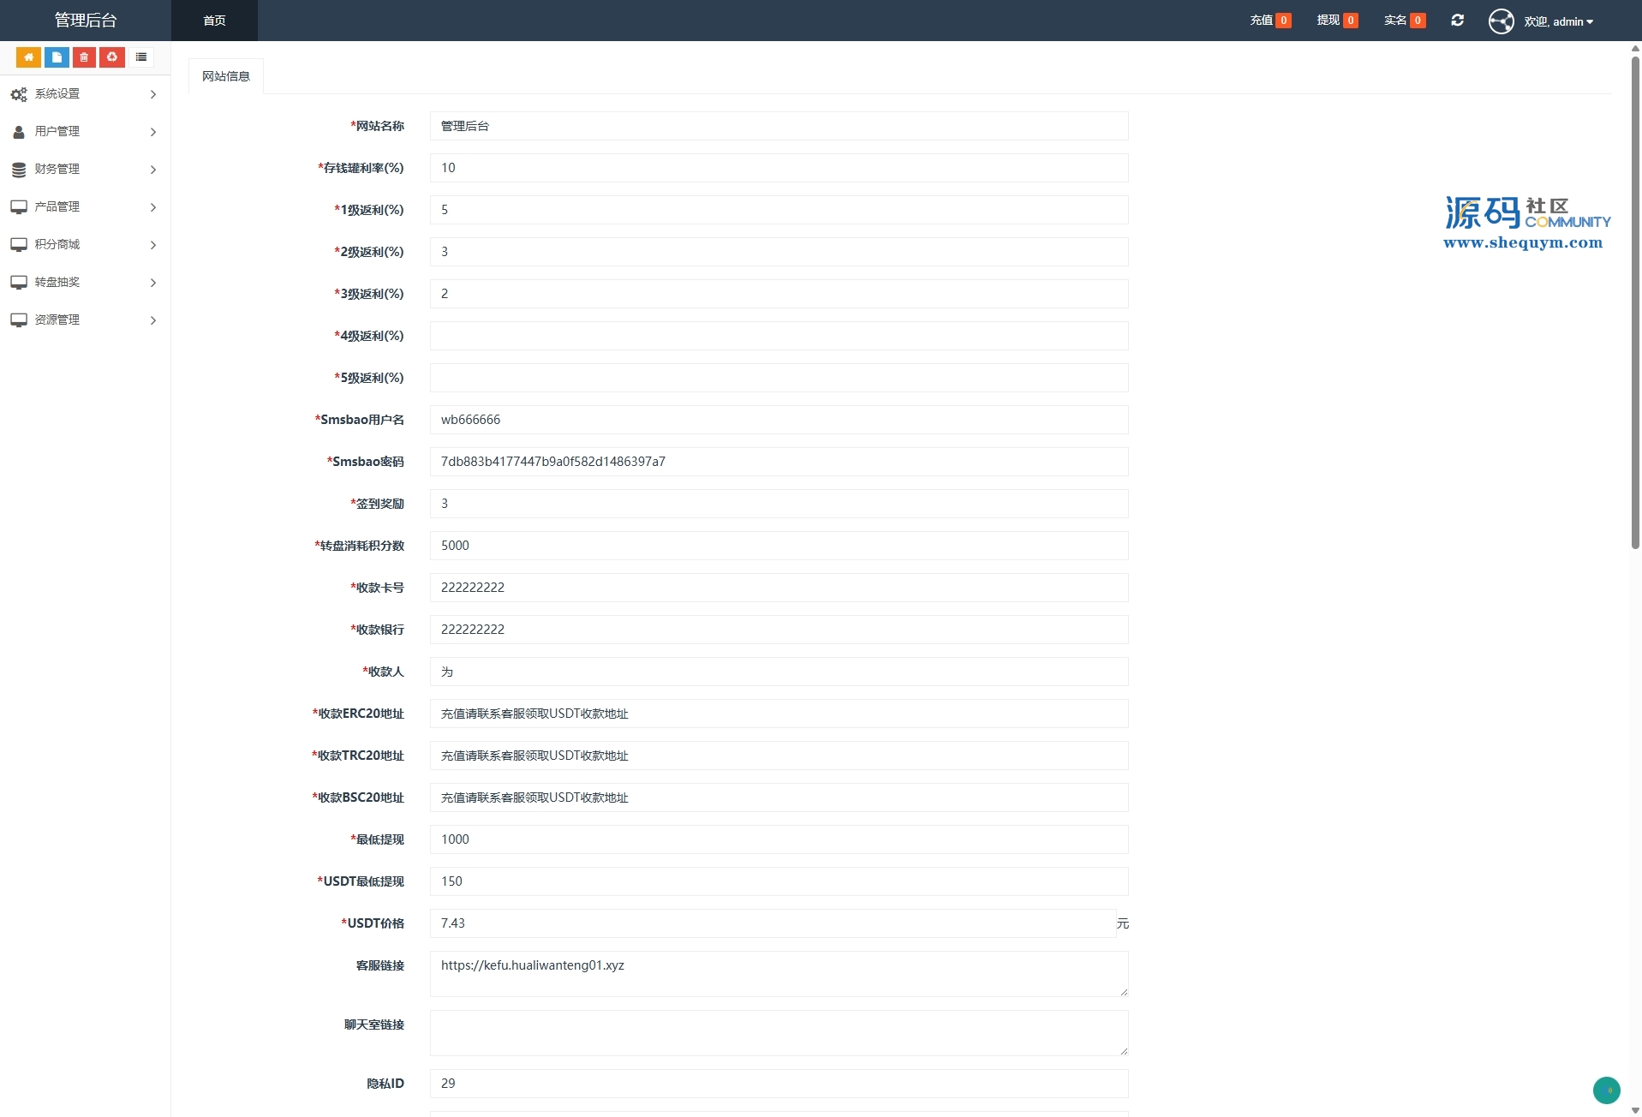The height and width of the screenshot is (1117, 1642).
Task: Select the 网站信息 tab
Action: 226,76
